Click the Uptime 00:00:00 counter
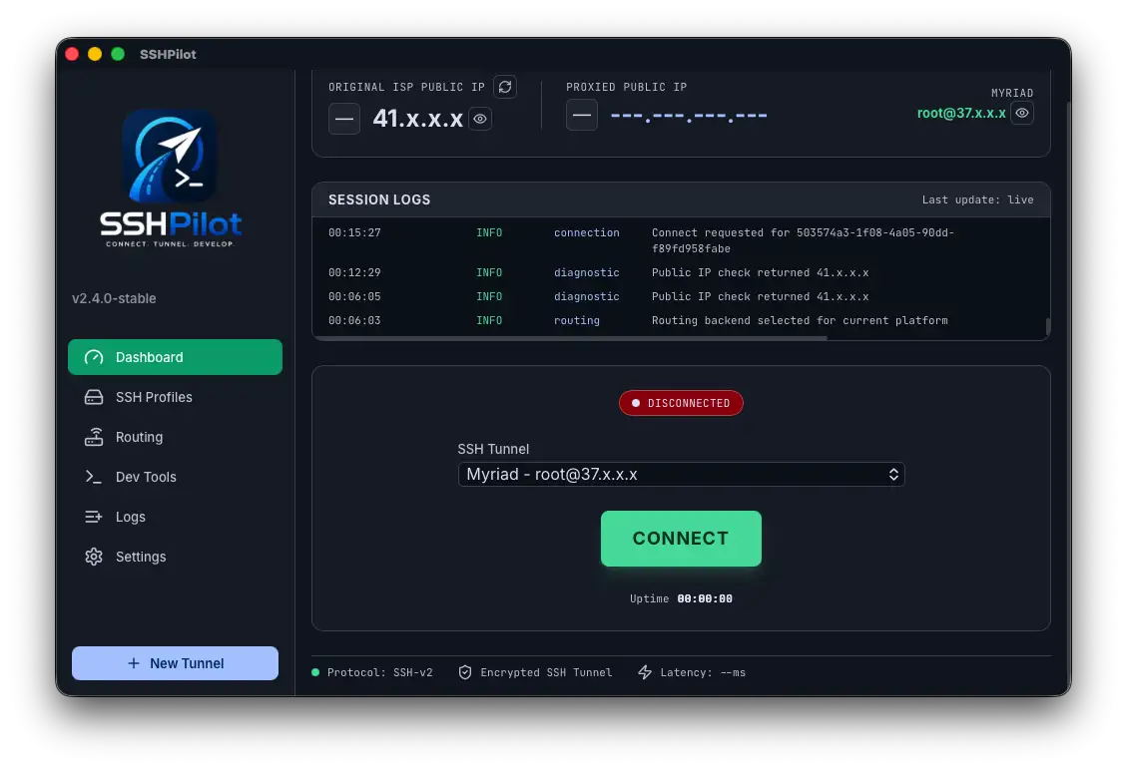The height and width of the screenshot is (770, 1127). tap(681, 598)
